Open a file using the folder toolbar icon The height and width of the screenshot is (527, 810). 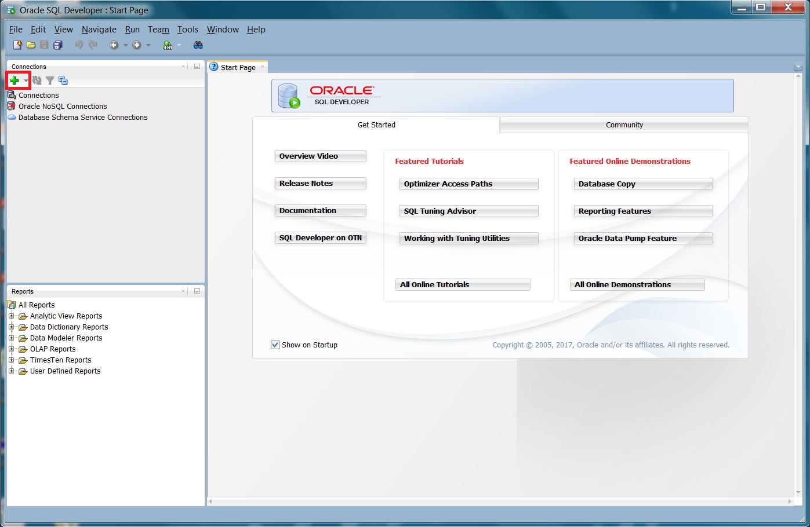pos(30,45)
